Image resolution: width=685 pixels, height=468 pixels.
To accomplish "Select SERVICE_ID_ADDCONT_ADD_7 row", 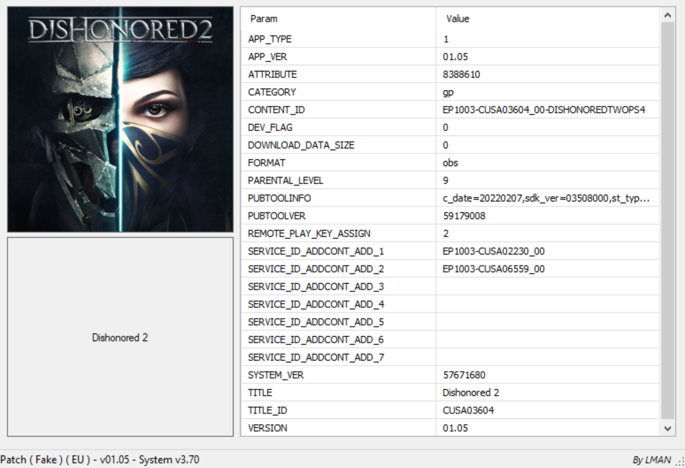I will [x=450, y=358].
